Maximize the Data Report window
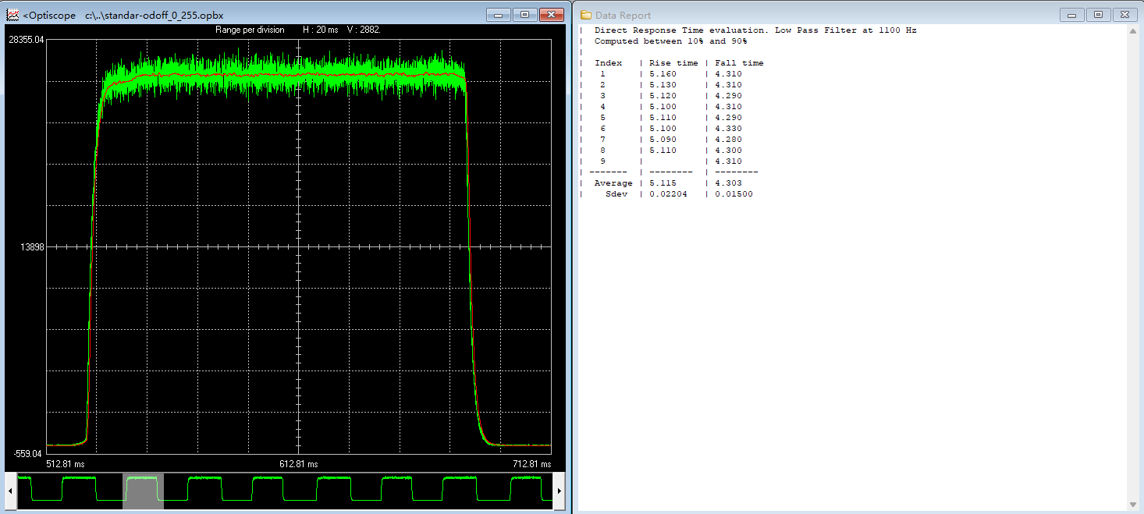The width and height of the screenshot is (1144, 514). tap(1098, 15)
